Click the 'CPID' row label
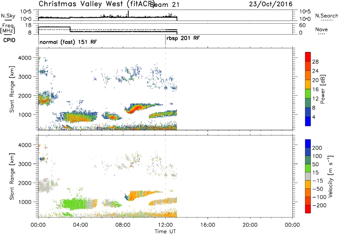This screenshot has width=338, height=234. pos(9,40)
